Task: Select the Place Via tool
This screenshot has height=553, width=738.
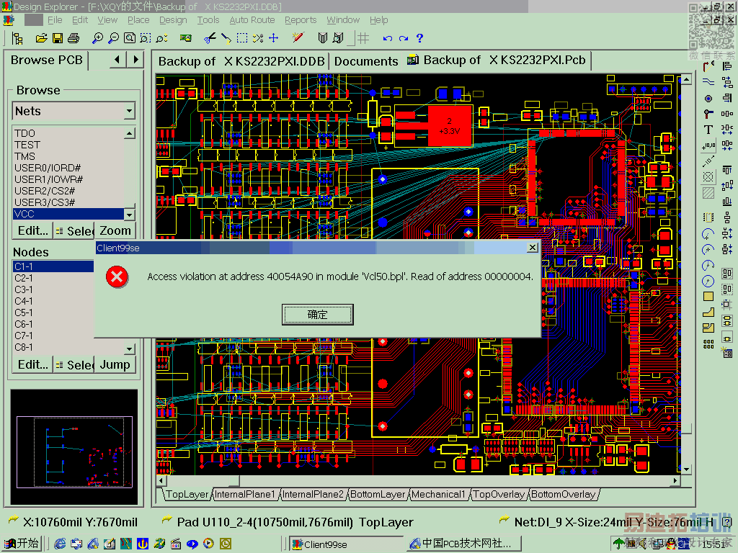Action: [708, 114]
